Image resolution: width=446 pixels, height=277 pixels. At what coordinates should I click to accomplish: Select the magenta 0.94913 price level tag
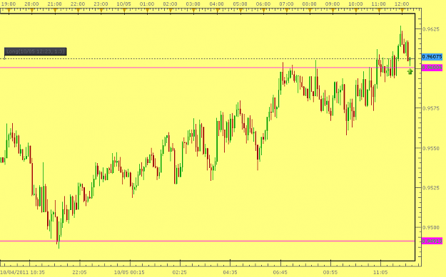click(x=432, y=241)
